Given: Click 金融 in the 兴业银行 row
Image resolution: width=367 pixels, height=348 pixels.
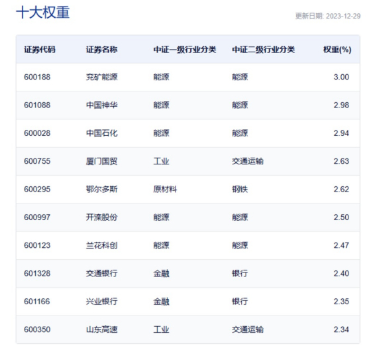Looking at the screenshot, I should point(161,302).
